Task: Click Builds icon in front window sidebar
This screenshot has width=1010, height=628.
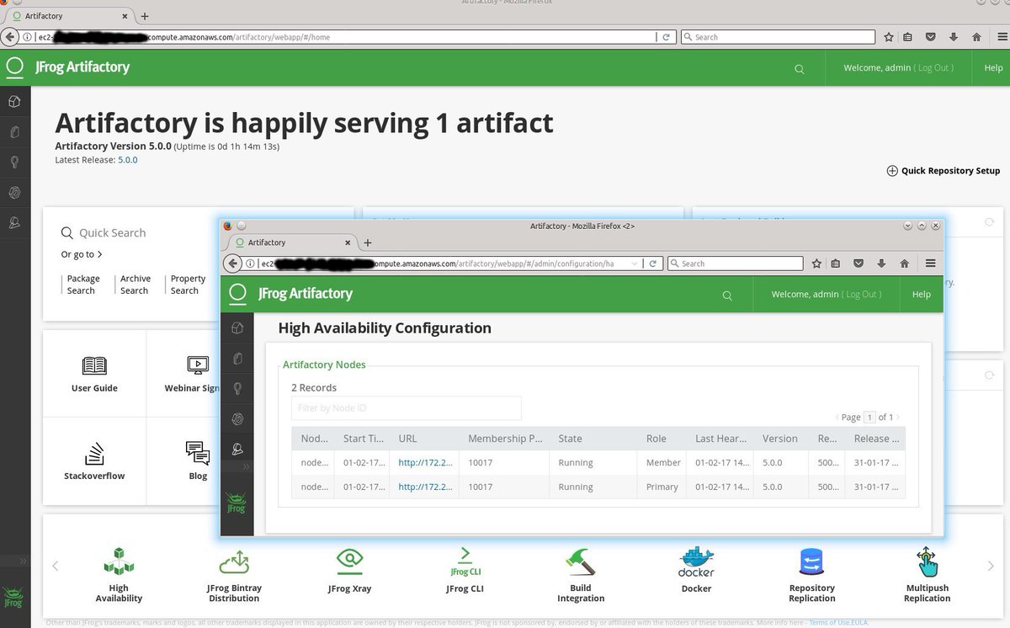Action: (x=237, y=359)
